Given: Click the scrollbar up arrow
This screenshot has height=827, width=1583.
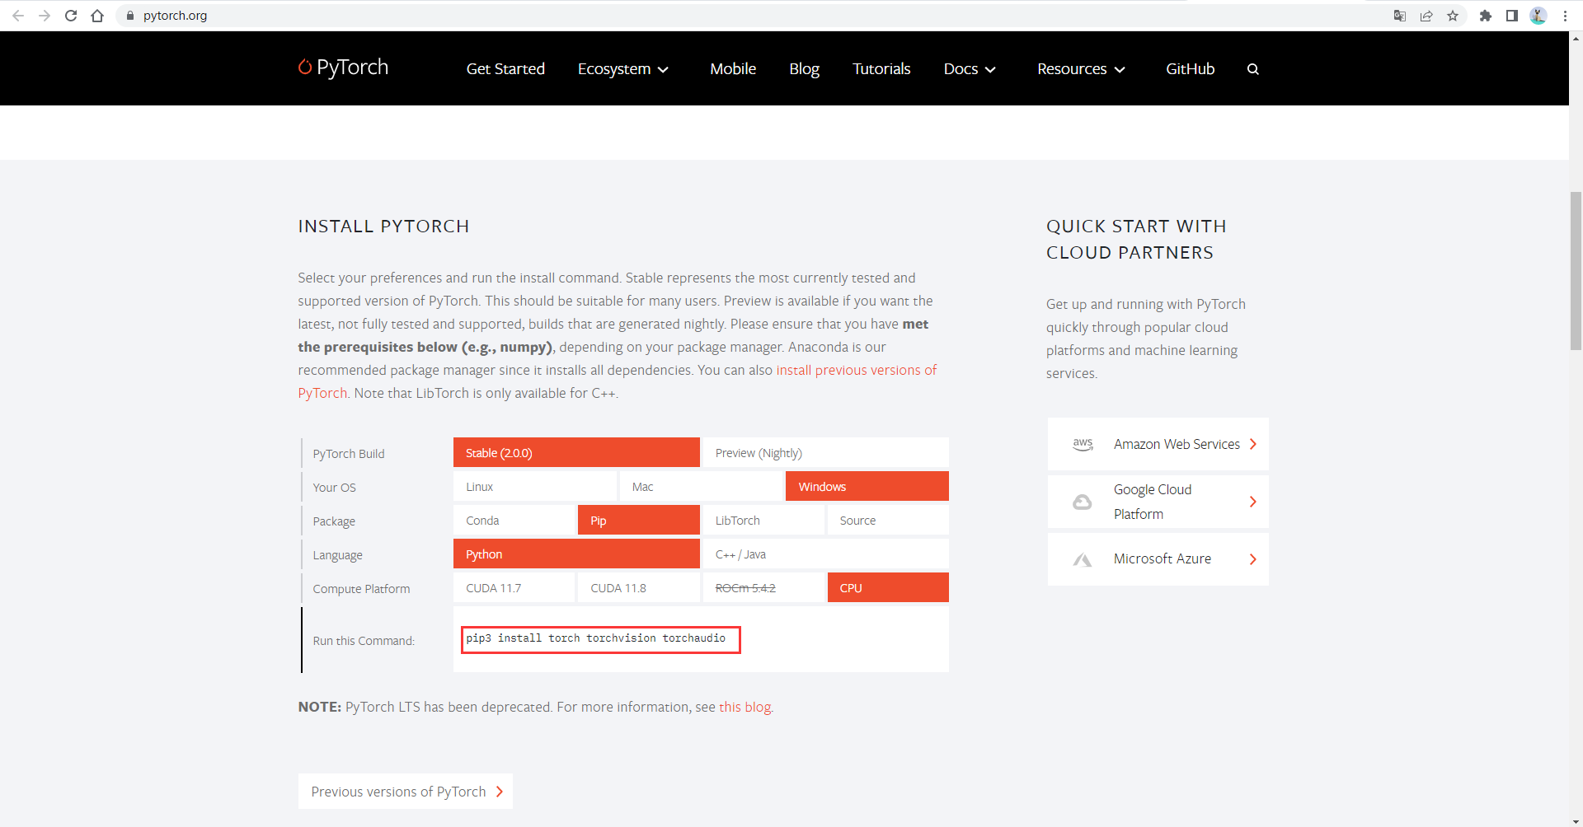Looking at the screenshot, I should (x=1576, y=37).
